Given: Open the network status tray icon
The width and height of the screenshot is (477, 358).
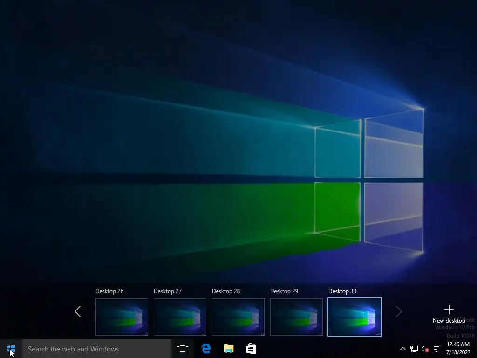Looking at the screenshot, I should (x=414, y=349).
